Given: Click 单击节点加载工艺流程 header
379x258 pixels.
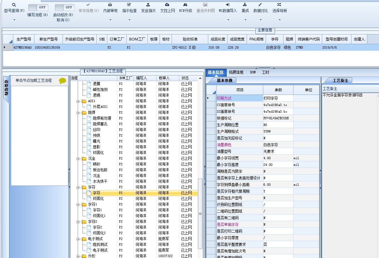Looking at the screenshot, I should click(34, 80).
